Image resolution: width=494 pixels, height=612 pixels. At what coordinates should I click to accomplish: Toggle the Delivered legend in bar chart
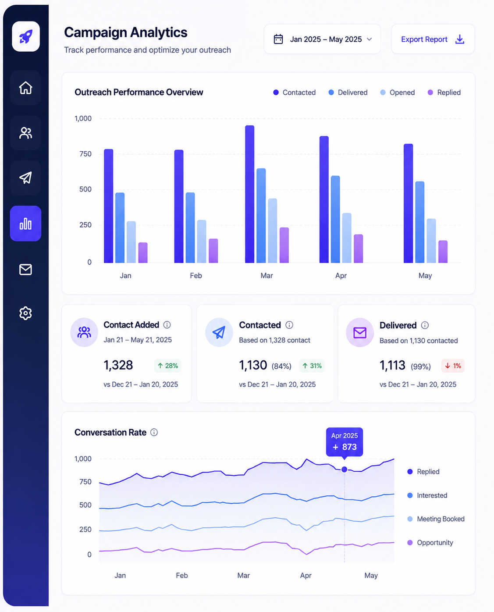click(x=348, y=93)
